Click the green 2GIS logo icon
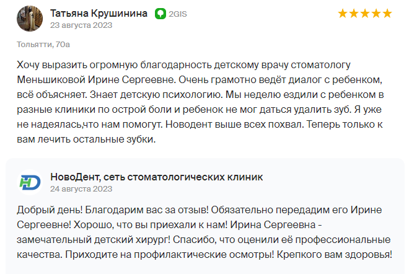 [161, 14]
